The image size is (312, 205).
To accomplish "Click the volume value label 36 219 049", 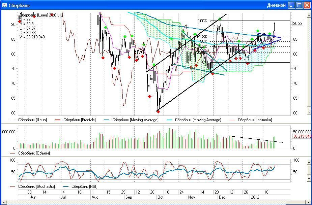I will 302,136.
